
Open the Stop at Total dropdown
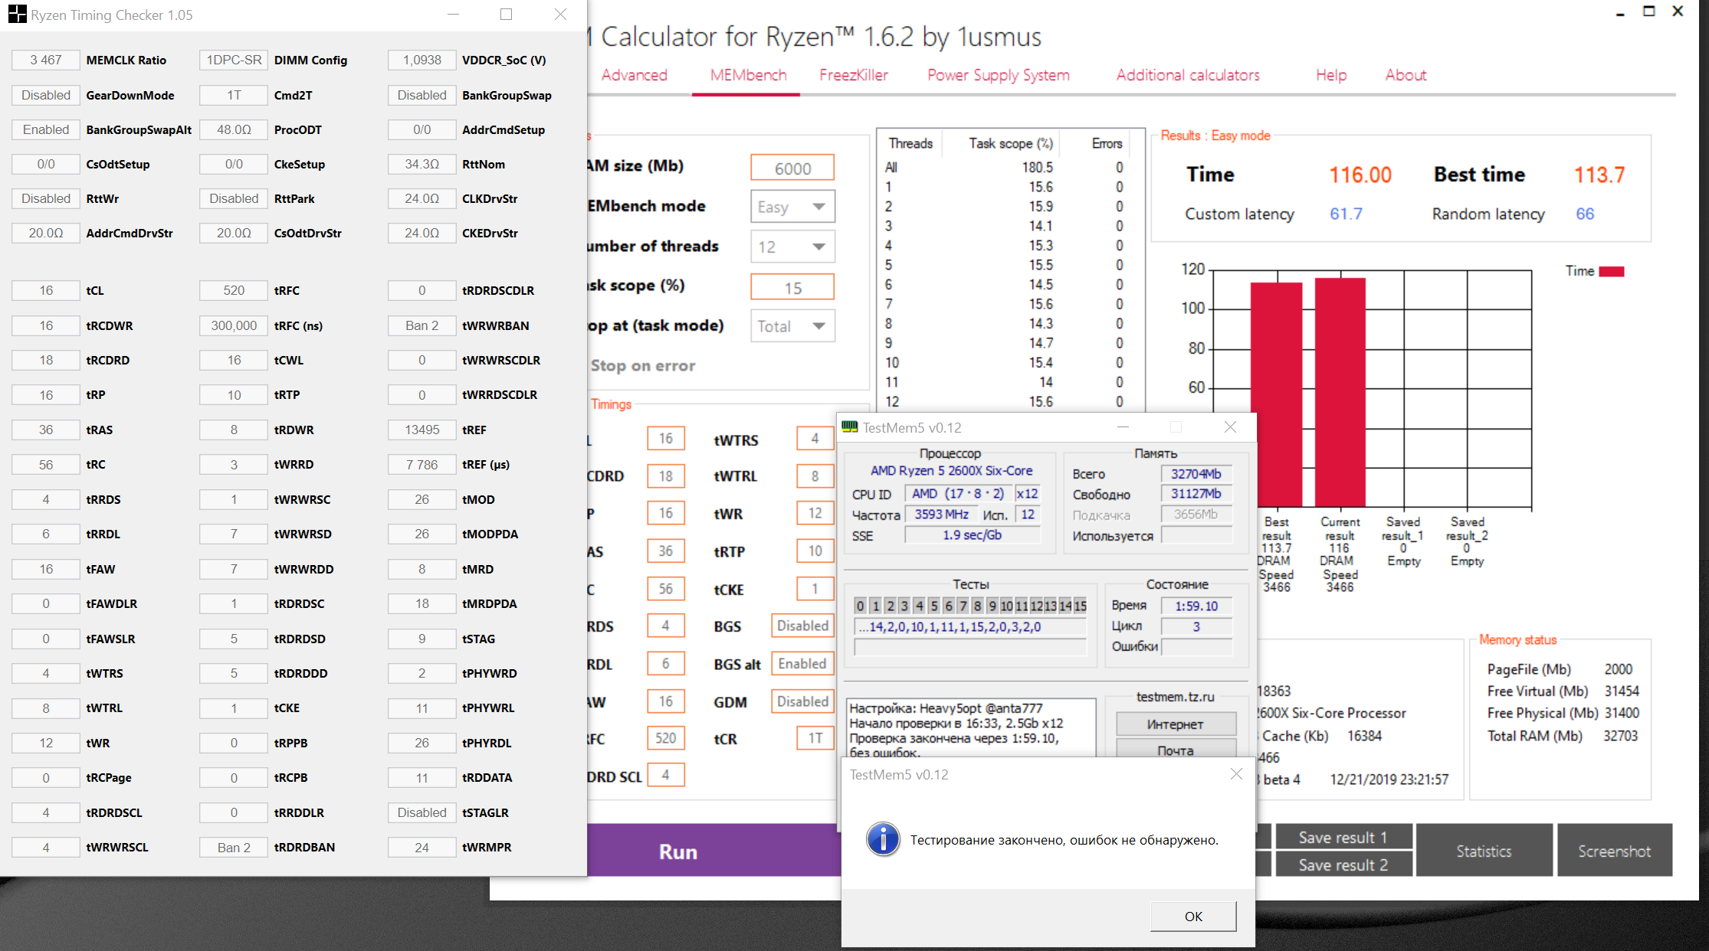click(792, 326)
